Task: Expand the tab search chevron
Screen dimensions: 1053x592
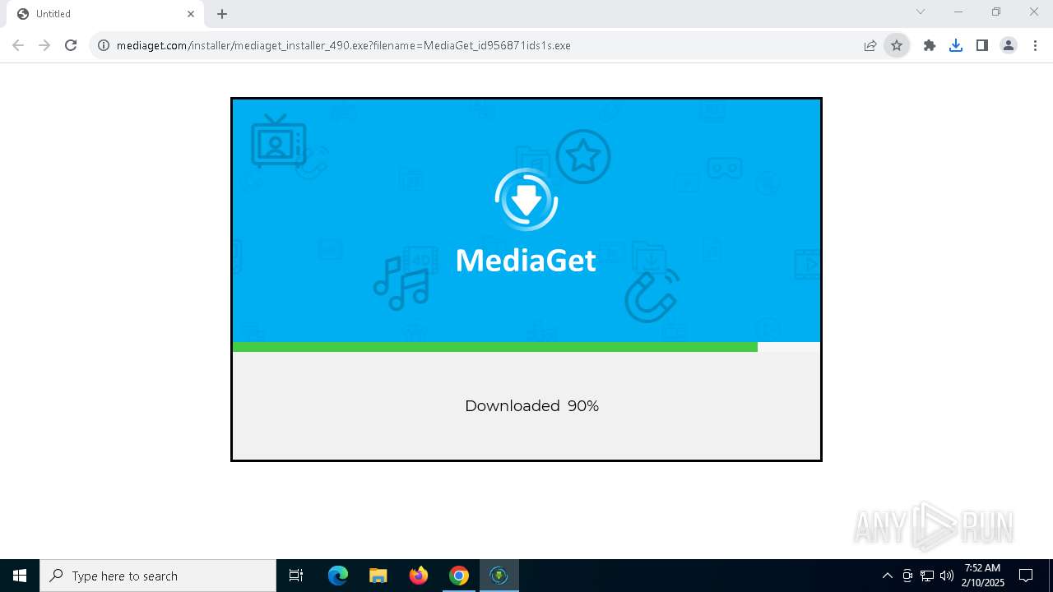Action: point(921,12)
